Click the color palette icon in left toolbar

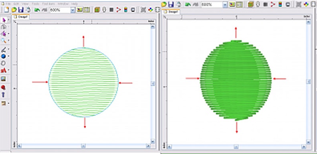pyautogui.click(x=150, y=10)
